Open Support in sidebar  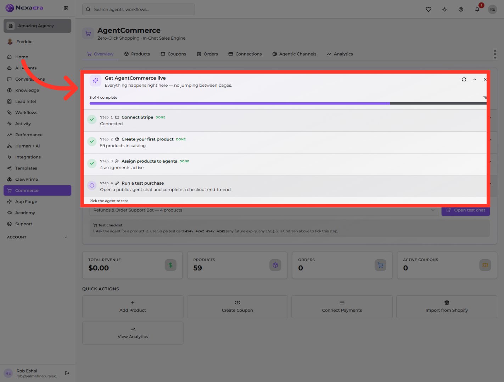(37, 224)
